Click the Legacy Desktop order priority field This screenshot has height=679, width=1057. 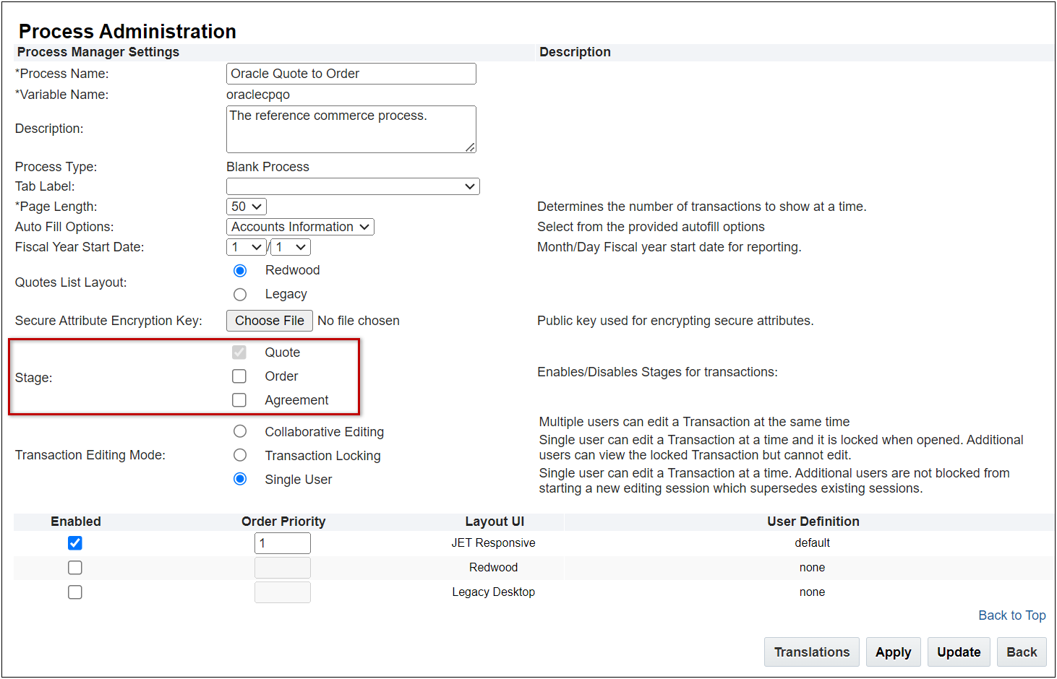283,592
